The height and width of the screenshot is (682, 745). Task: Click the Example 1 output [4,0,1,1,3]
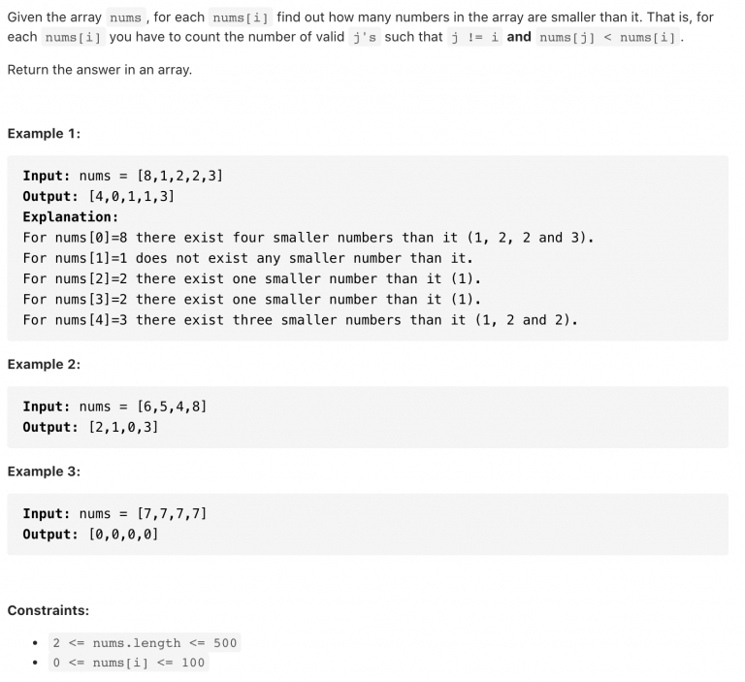tap(132, 196)
